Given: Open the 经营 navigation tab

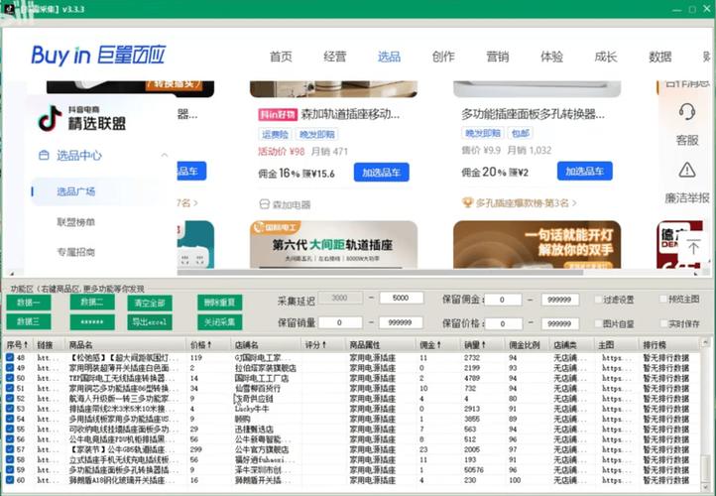Looking at the screenshot, I should tap(335, 57).
